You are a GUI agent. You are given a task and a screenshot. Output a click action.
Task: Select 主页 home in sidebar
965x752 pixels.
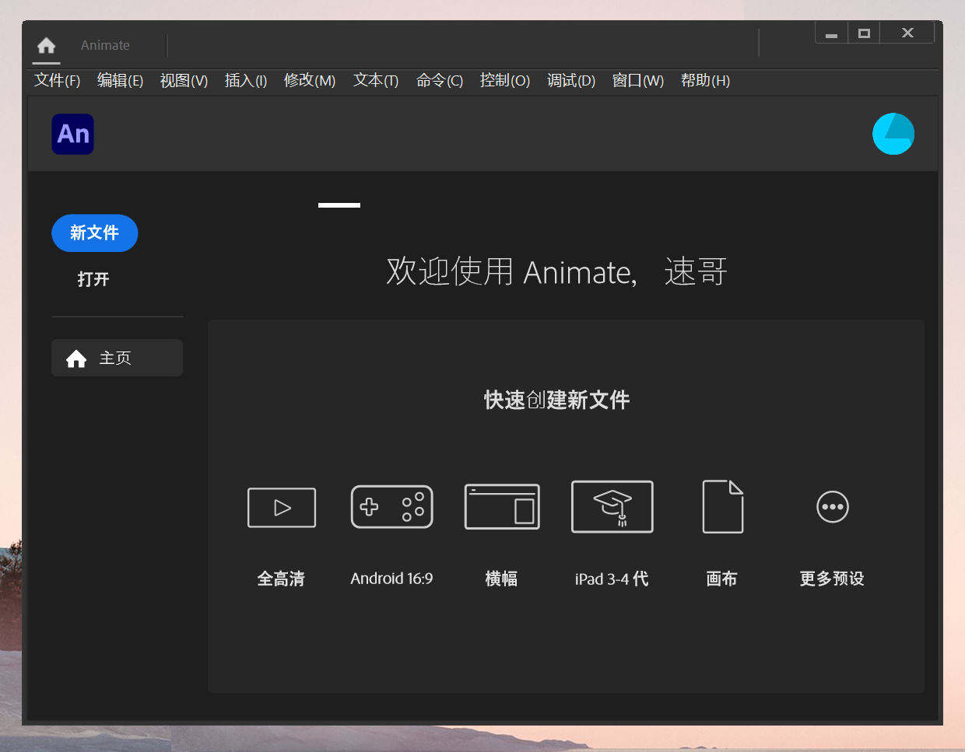click(117, 359)
